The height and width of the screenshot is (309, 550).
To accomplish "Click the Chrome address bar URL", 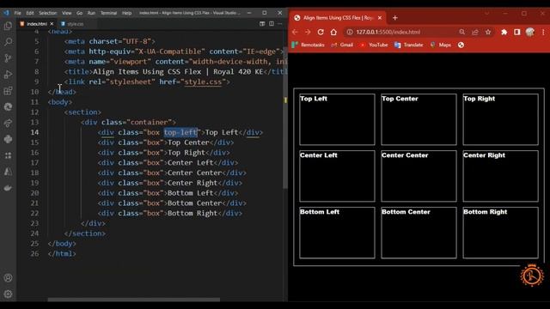I will (388, 32).
